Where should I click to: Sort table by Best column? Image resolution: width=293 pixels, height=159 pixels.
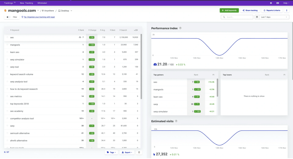(x=112, y=30)
